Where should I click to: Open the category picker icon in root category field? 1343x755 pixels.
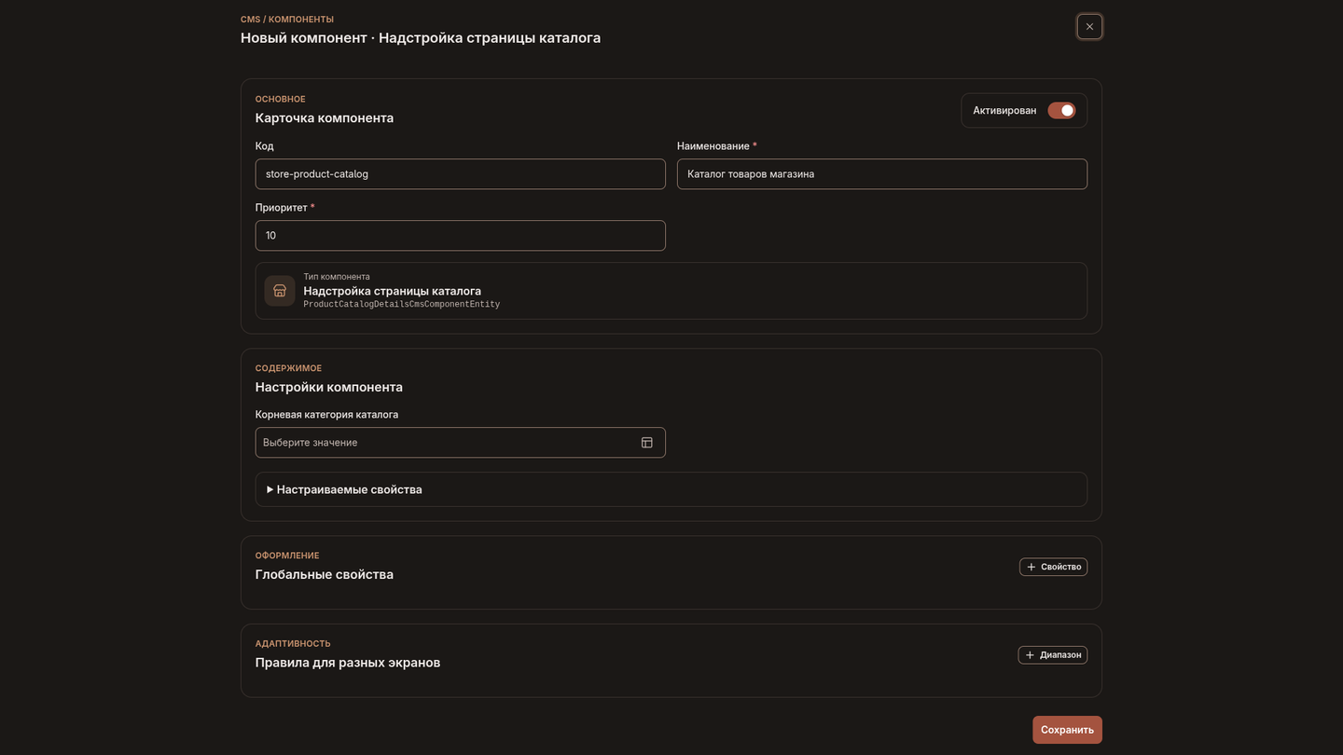[x=646, y=443]
